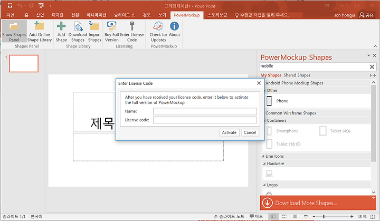Open Buy Full Version

111,32
